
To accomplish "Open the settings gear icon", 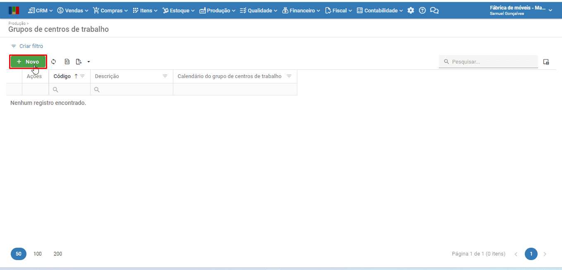I will 411,10.
